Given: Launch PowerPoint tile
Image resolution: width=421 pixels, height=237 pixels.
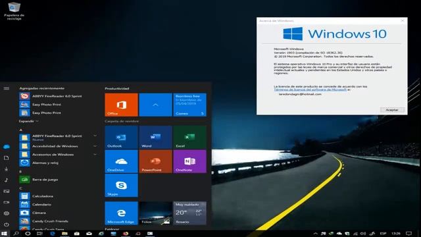Looking at the screenshot, I should 155,161.
